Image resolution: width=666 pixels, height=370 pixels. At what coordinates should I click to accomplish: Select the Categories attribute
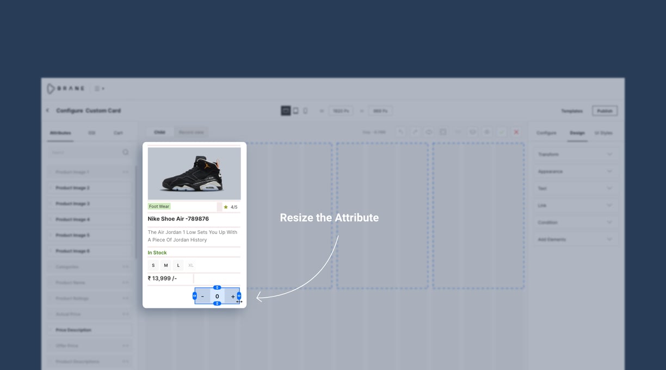pos(89,267)
